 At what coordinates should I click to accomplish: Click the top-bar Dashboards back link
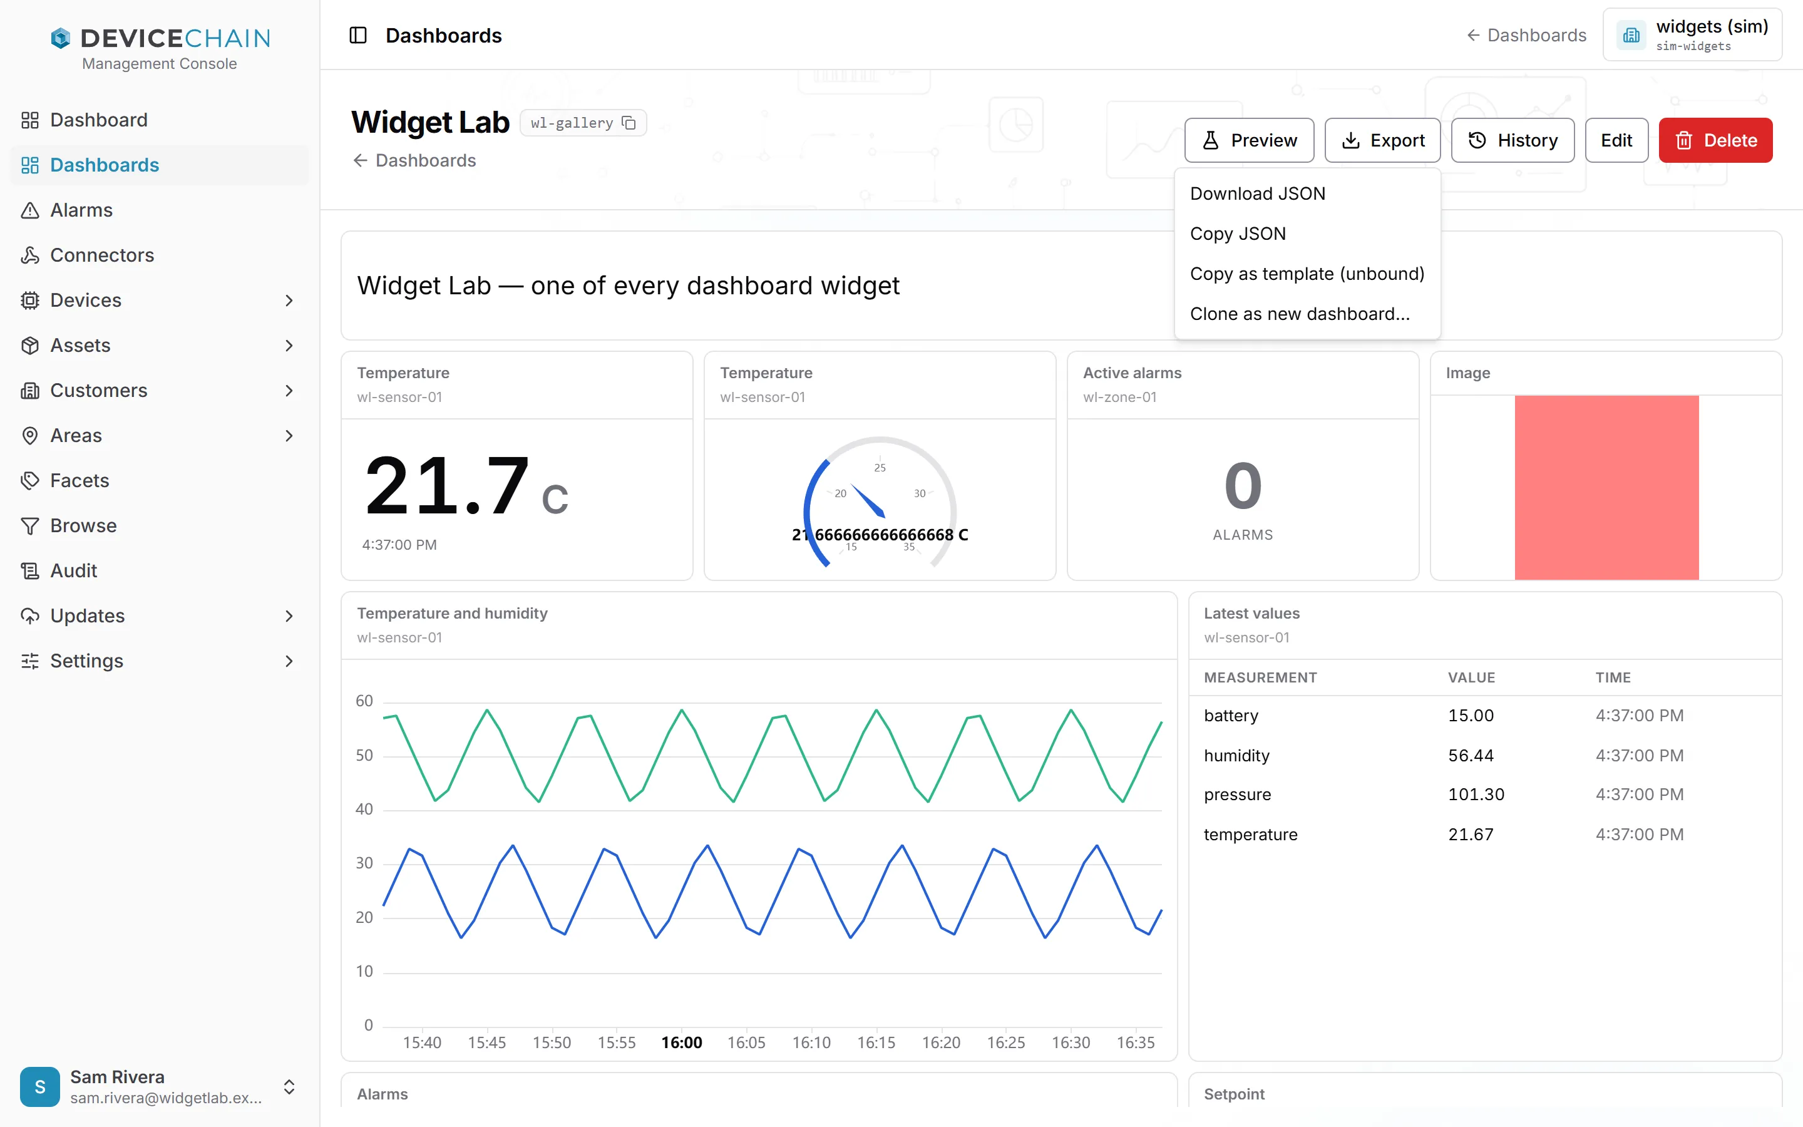pyautogui.click(x=1526, y=35)
